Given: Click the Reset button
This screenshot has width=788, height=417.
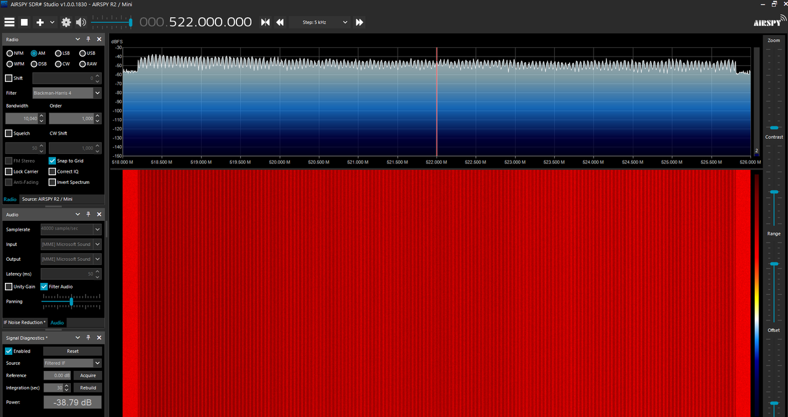Looking at the screenshot, I should 73,351.
